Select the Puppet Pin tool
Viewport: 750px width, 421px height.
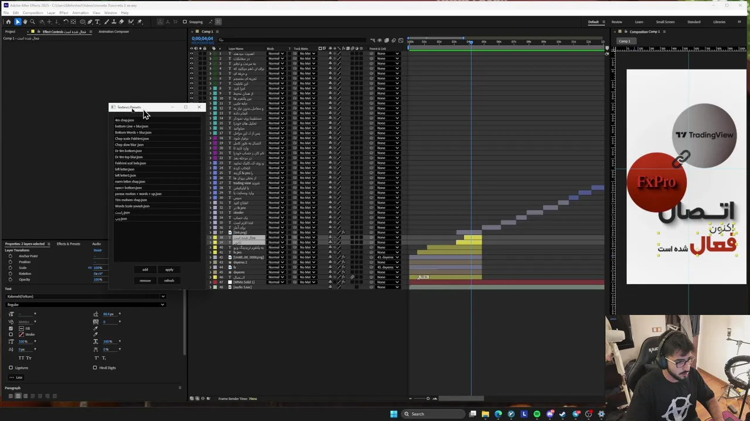pyautogui.click(x=139, y=22)
